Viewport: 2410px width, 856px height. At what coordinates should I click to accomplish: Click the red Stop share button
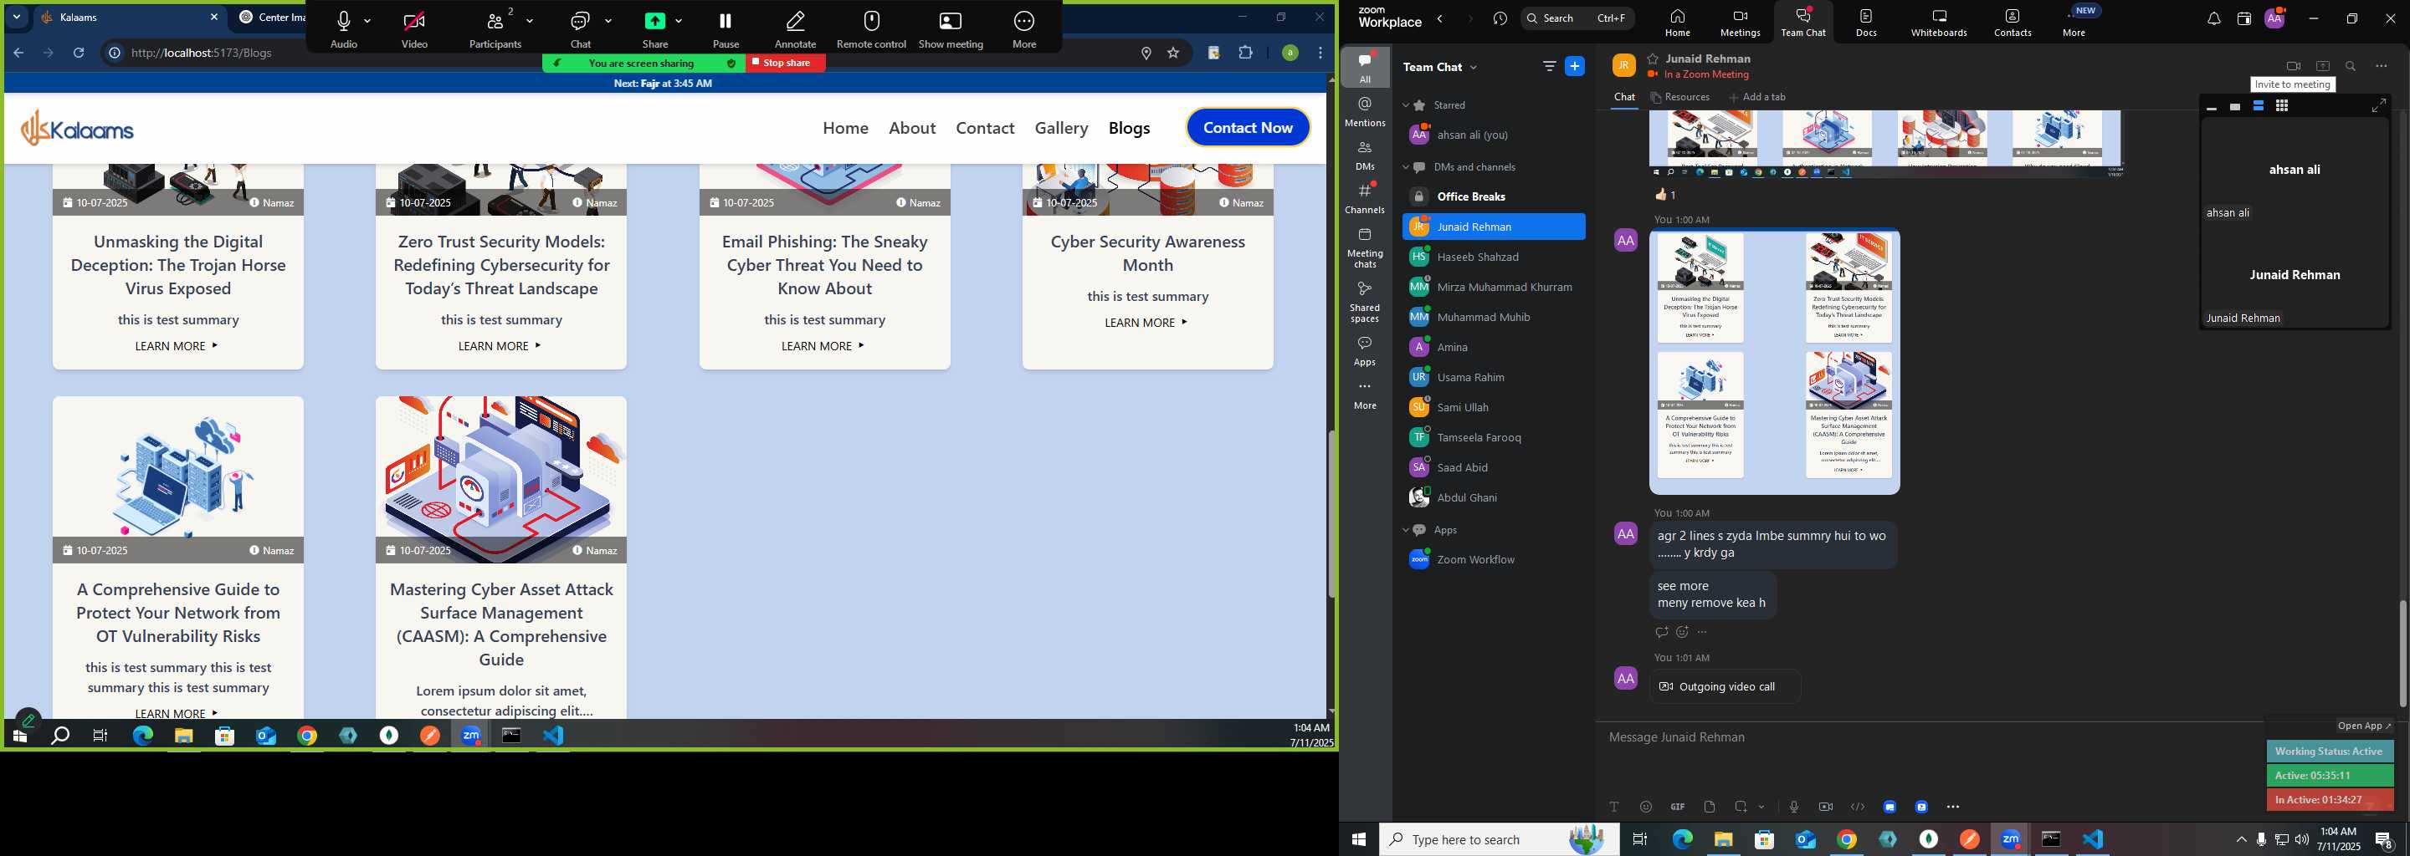(x=785, y=63)
